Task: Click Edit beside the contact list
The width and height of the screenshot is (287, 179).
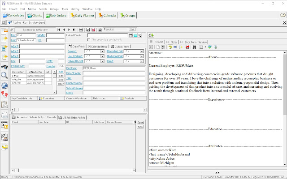Action: click(x=61, y=76)
